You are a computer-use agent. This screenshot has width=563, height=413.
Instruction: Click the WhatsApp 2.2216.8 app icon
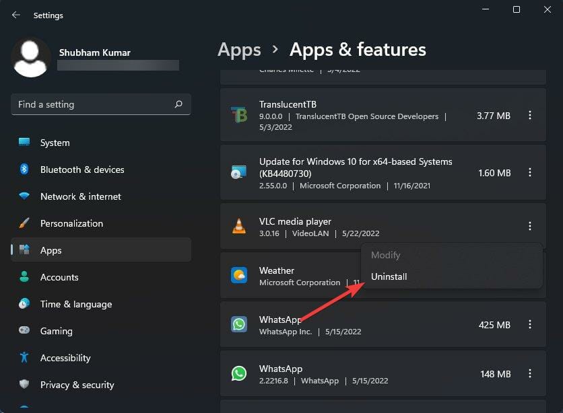[x=239, y=373]
